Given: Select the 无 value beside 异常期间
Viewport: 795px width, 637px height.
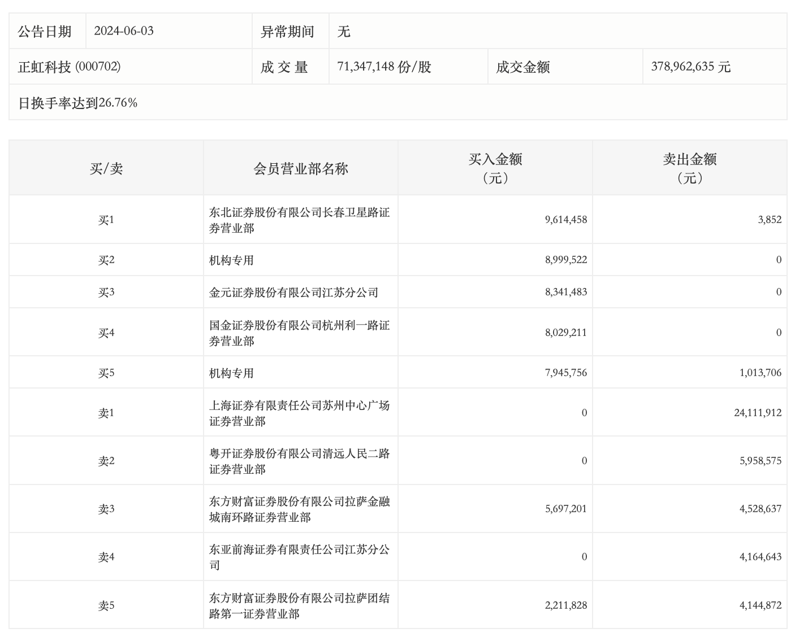Looking at the screenshot, I should click(x=344, y=31).
